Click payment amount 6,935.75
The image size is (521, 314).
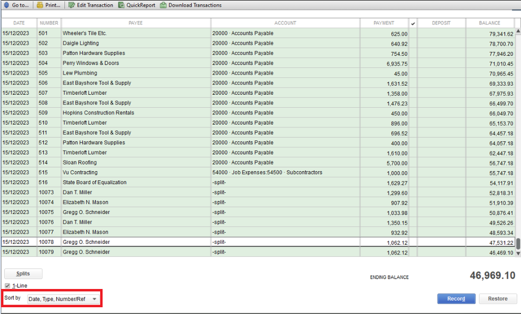point(397,64)
